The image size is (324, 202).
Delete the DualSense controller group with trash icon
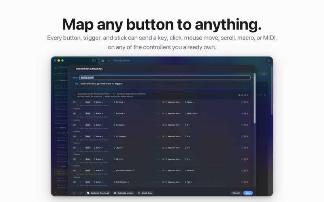coord(247,95)
